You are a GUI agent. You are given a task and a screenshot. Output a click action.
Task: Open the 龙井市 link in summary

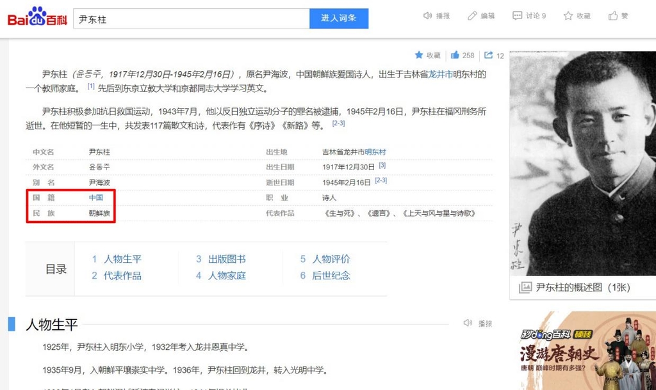click(x=440, y=74)
